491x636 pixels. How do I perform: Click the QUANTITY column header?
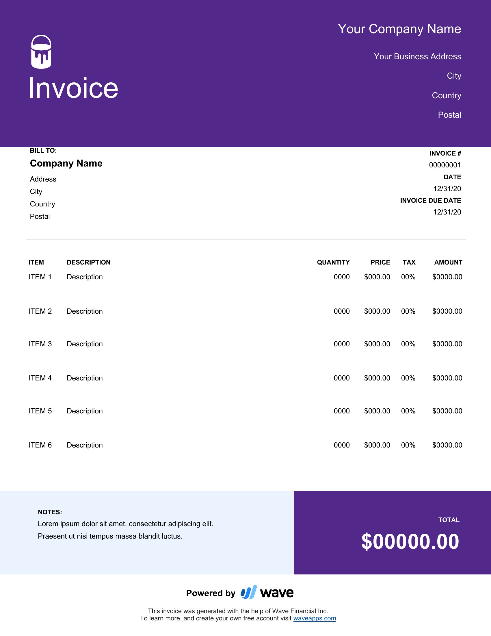(x=333, y=262)
